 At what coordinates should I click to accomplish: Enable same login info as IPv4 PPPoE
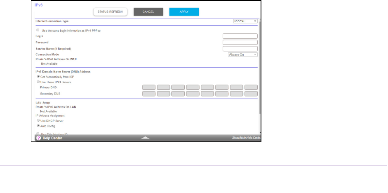pyautogui.click(x=38, y=30)
